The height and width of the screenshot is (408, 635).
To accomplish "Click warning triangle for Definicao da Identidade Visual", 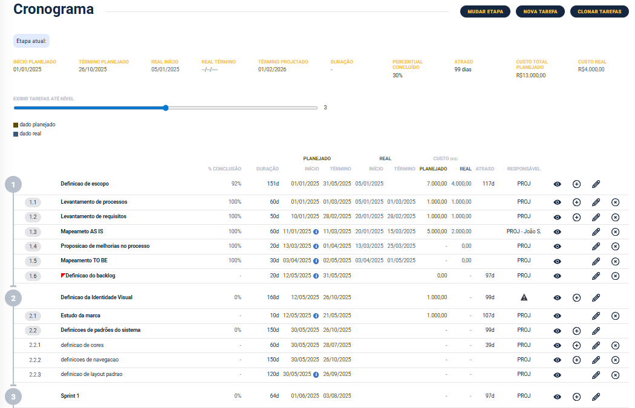I will click(524, 297).
